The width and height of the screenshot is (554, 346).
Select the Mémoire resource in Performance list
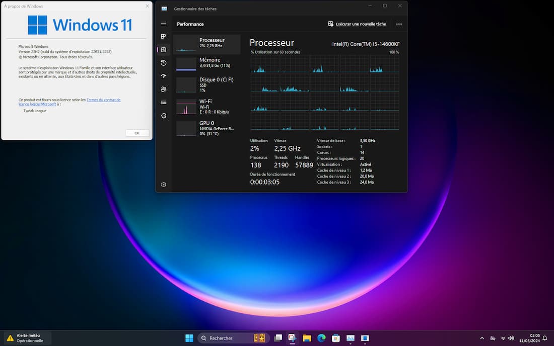pos(207,64)
